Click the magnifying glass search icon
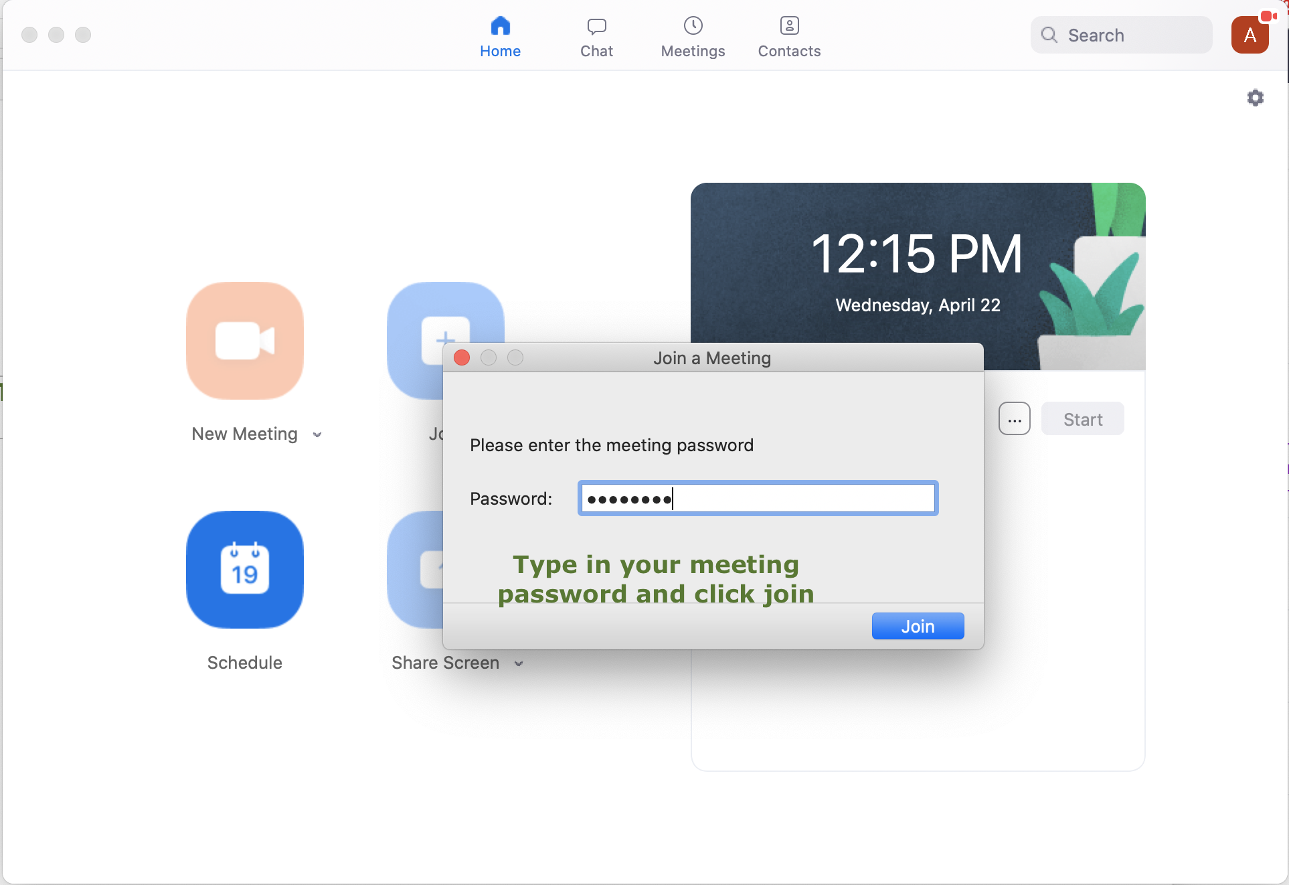 1049,35
